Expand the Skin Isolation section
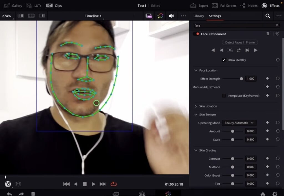The width and height of the screenshot is (284, 196). pos(196,106)
